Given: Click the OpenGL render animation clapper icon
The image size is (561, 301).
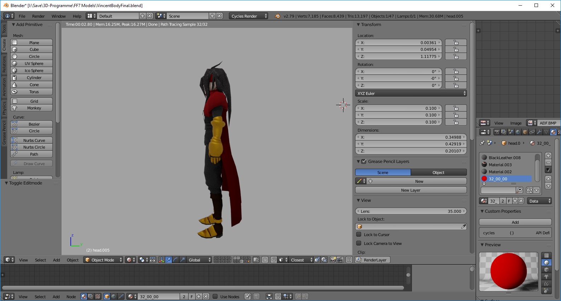Looking at the screenshot, I should (340, 260).
